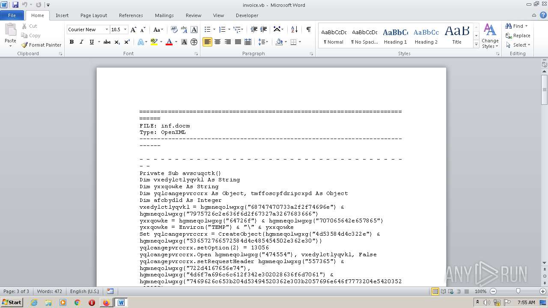The width and height of the screenshot is (548, 308).
Task: Select Center alignment
Action: pyautogui.click(x=217, y=42)
